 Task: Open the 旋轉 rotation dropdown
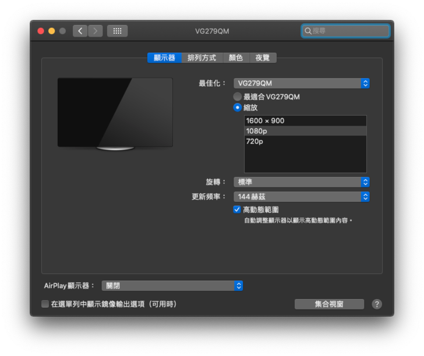[301, 182]
